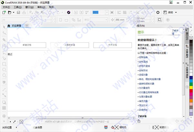Open the 了解详情 link in hints header
The width and height of the screenshot is (194, 132).
tap(175, 32)
